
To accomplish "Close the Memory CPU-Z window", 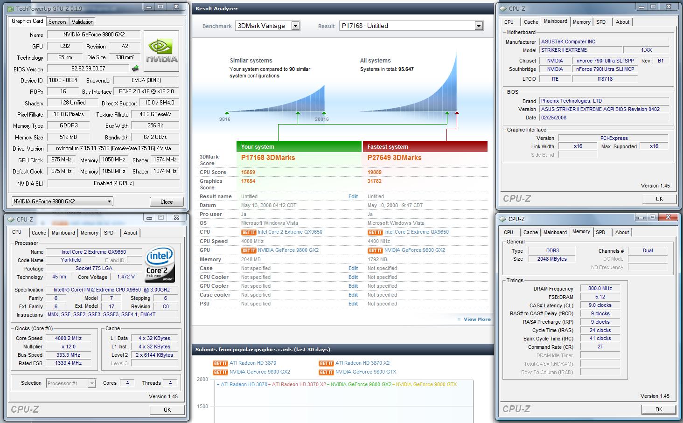I will (669, 217).
